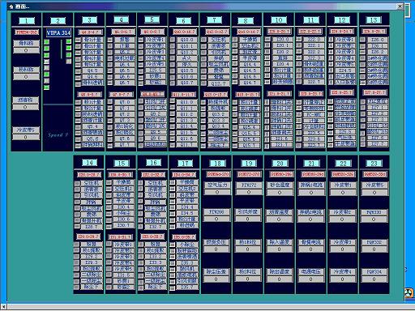Open module slot 18 header

(217, 164)
